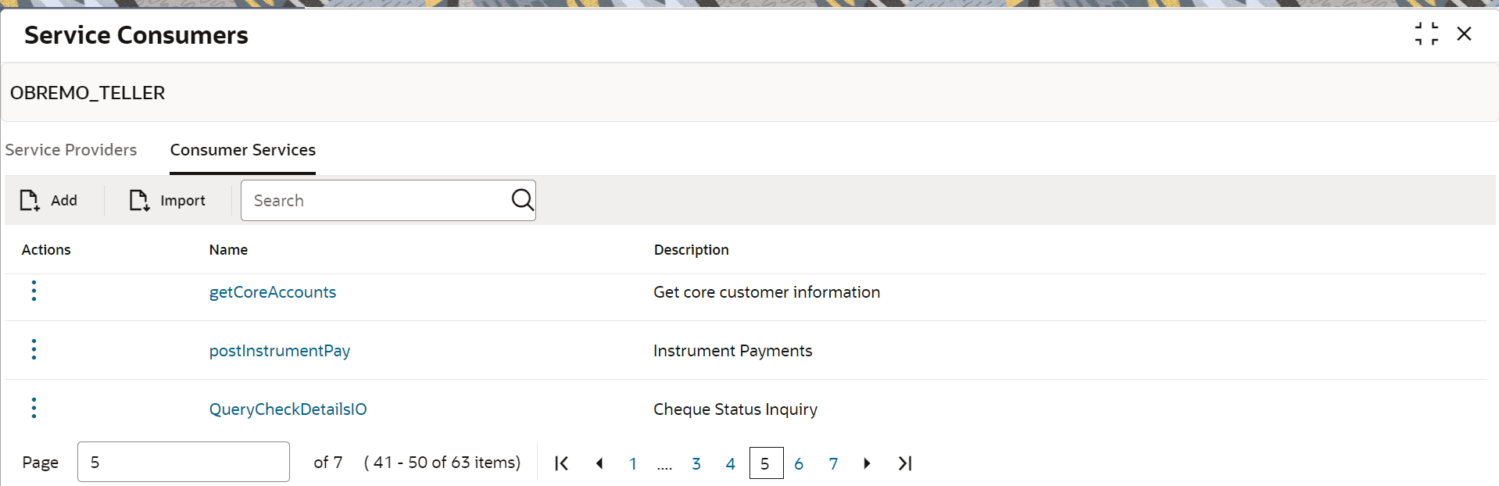Image resolution: width=1499 pixels, height=486 pixels.
Task: Close the Service Consumers dialog
Action: [x=1465, y=34]
